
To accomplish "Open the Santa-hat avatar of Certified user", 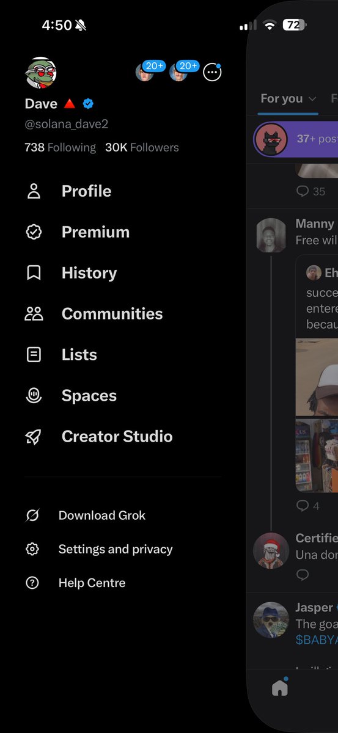I will (x=271, y=550).
